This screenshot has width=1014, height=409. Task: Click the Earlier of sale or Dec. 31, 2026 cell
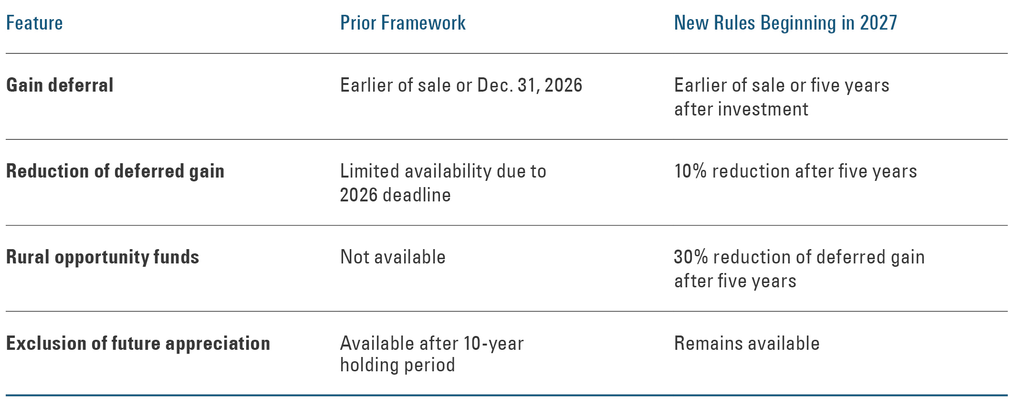(x=461, y=85)
